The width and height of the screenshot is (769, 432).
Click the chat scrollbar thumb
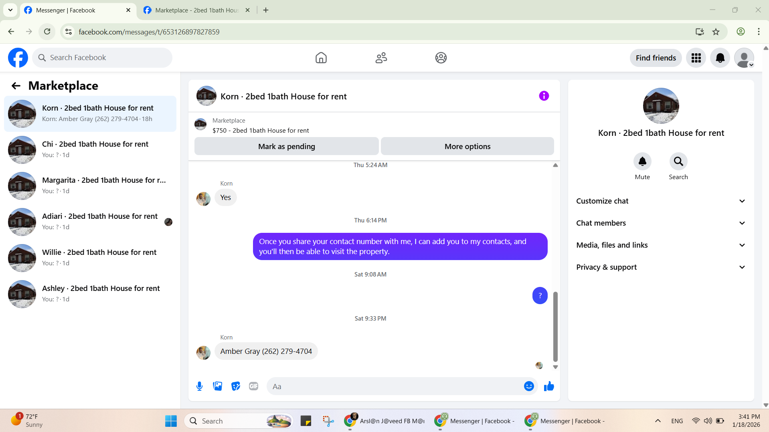pyautogui.click(x=555, y=327)
